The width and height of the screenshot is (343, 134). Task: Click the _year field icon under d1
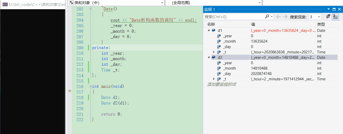pyautogui.click(x=219, y=36)
